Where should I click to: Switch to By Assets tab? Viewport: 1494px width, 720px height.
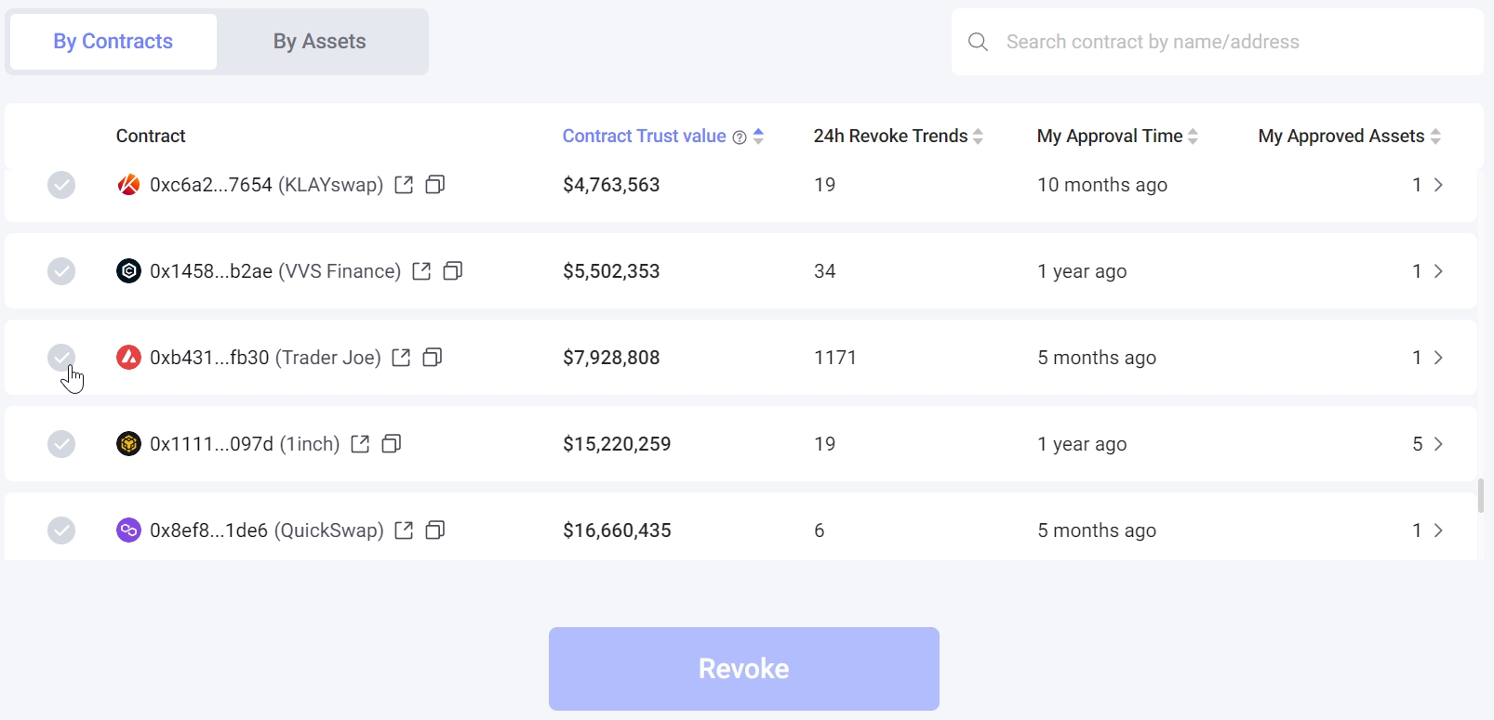(319, 42)
